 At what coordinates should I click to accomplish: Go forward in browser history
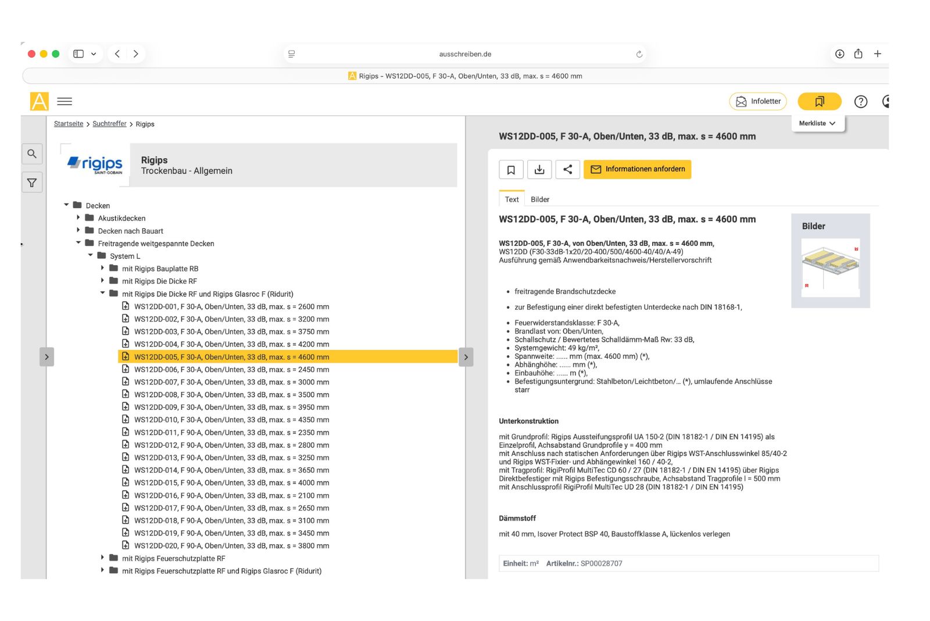136,54
